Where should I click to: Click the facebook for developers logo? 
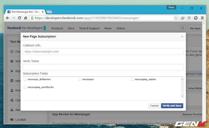coord(26,28)
